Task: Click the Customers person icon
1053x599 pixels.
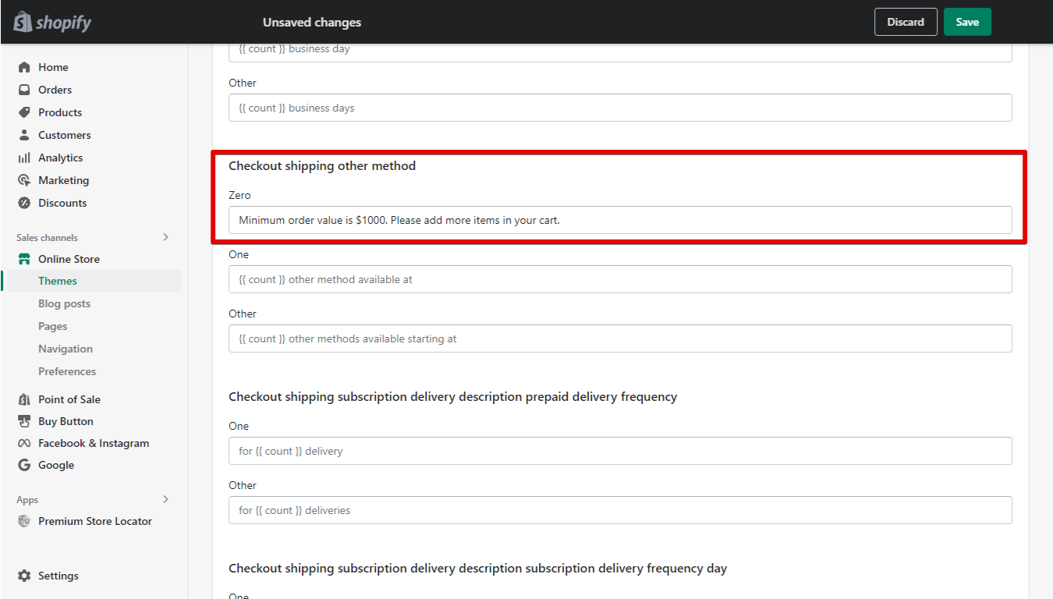Action: [x=24, y=135]
